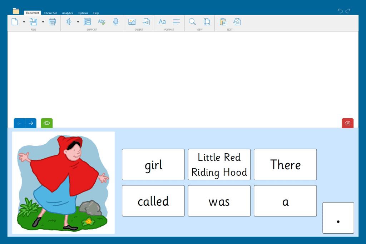The width and height of the screenshot is (366, 244).
Task: Click the Little Red Riding Hood picture
Action: [63, 183]
